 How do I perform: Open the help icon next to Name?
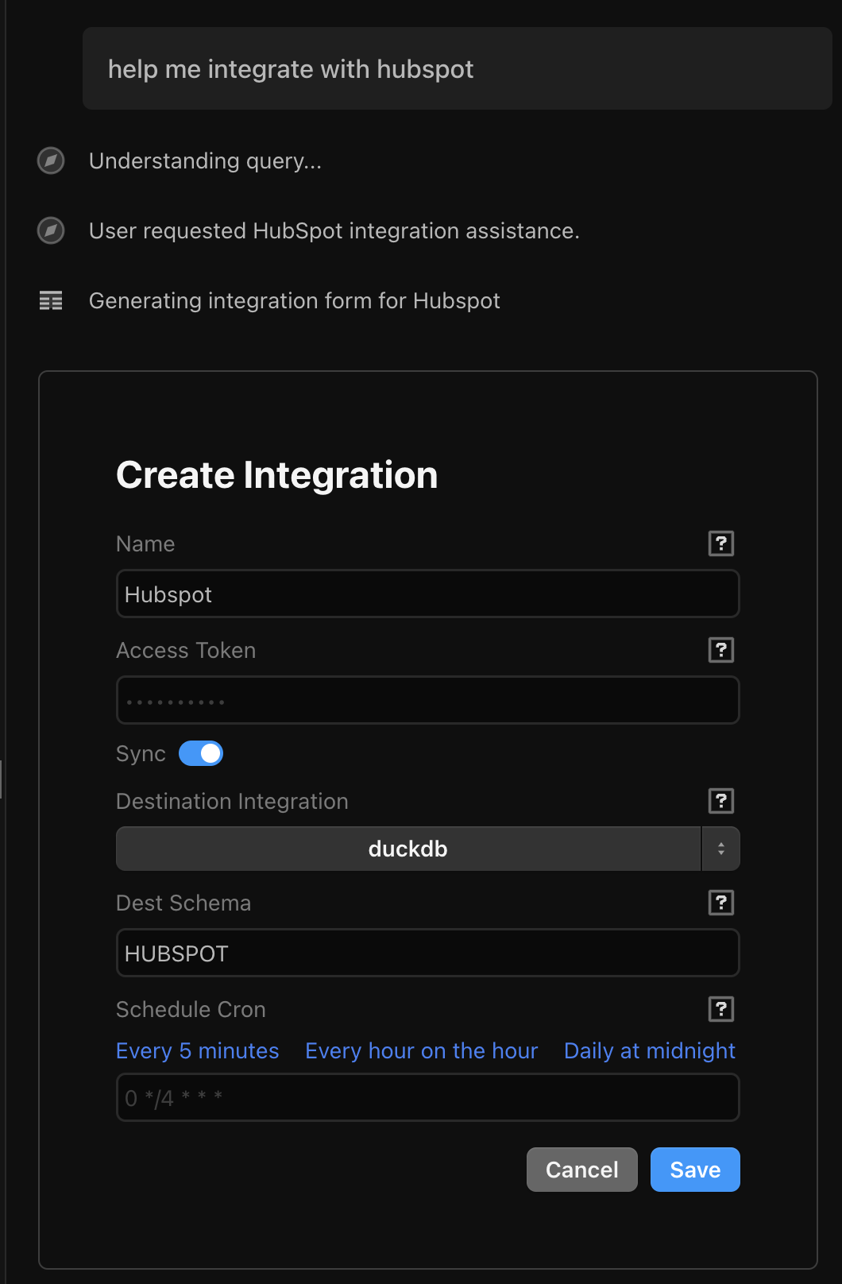point(720,543)
